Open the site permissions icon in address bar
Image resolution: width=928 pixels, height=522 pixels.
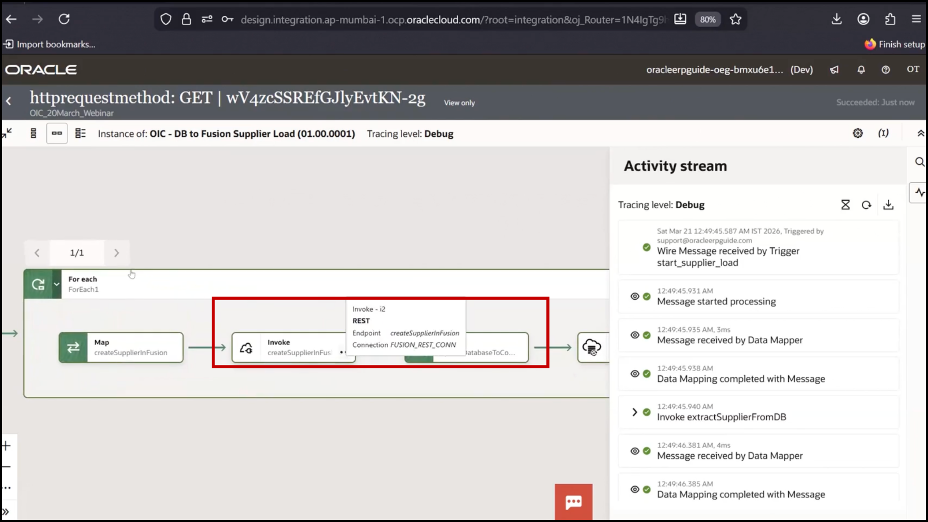point(207,19)
